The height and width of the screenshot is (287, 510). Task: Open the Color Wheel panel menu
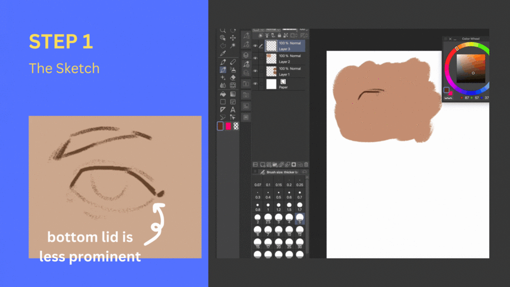[446, 39]
